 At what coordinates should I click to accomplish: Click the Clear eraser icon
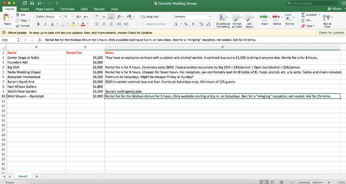303,26
